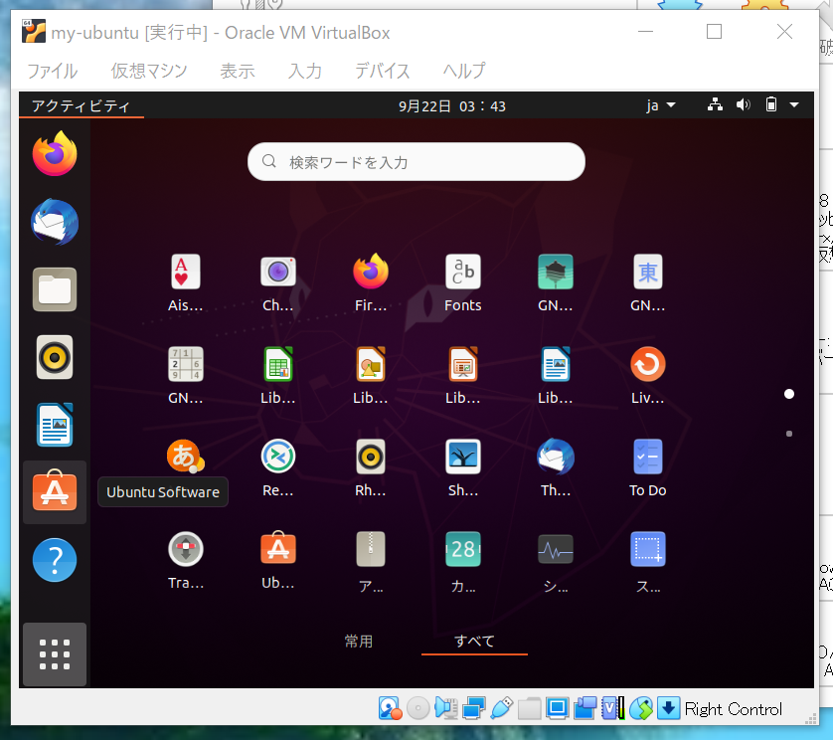Click the battery indicator icon
This screenshot has width=833, height=740.
(x=770, y=104)
